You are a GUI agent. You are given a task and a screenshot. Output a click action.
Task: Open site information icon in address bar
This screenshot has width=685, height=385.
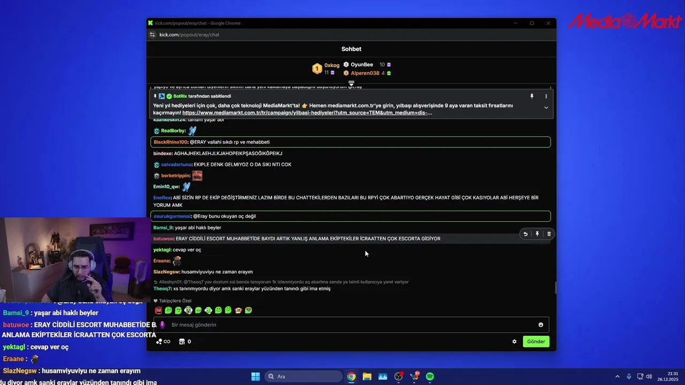152,35
